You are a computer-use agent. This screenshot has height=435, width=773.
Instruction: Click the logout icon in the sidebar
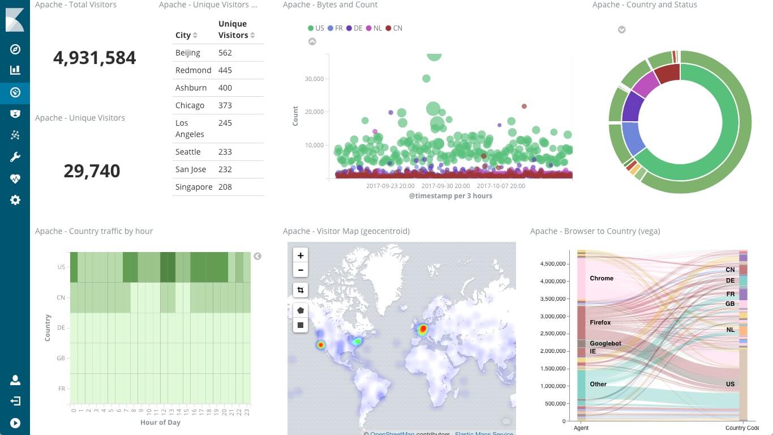(x=15, y=400)
